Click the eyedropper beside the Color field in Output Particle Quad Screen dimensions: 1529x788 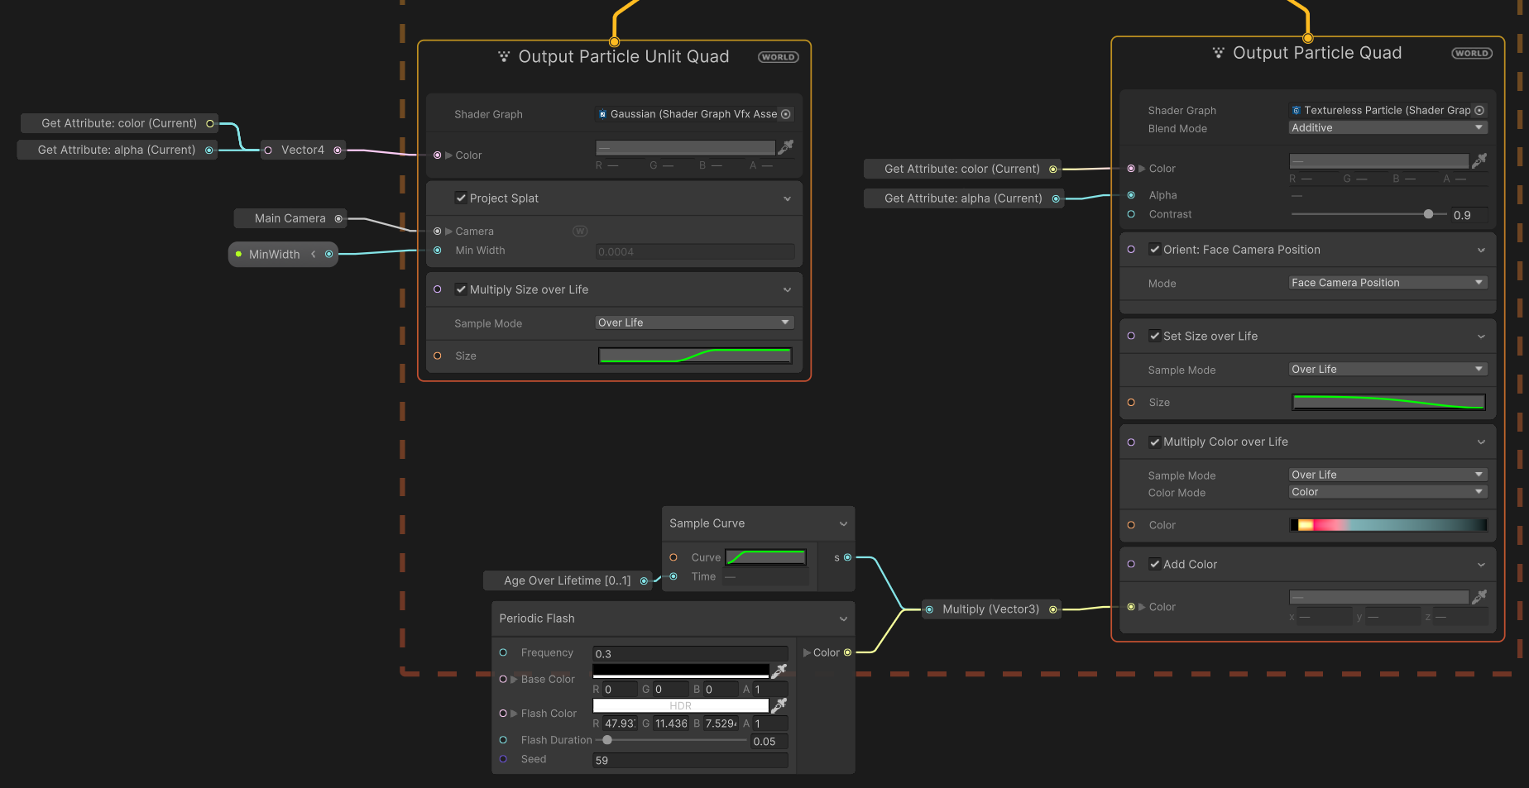1480,160
